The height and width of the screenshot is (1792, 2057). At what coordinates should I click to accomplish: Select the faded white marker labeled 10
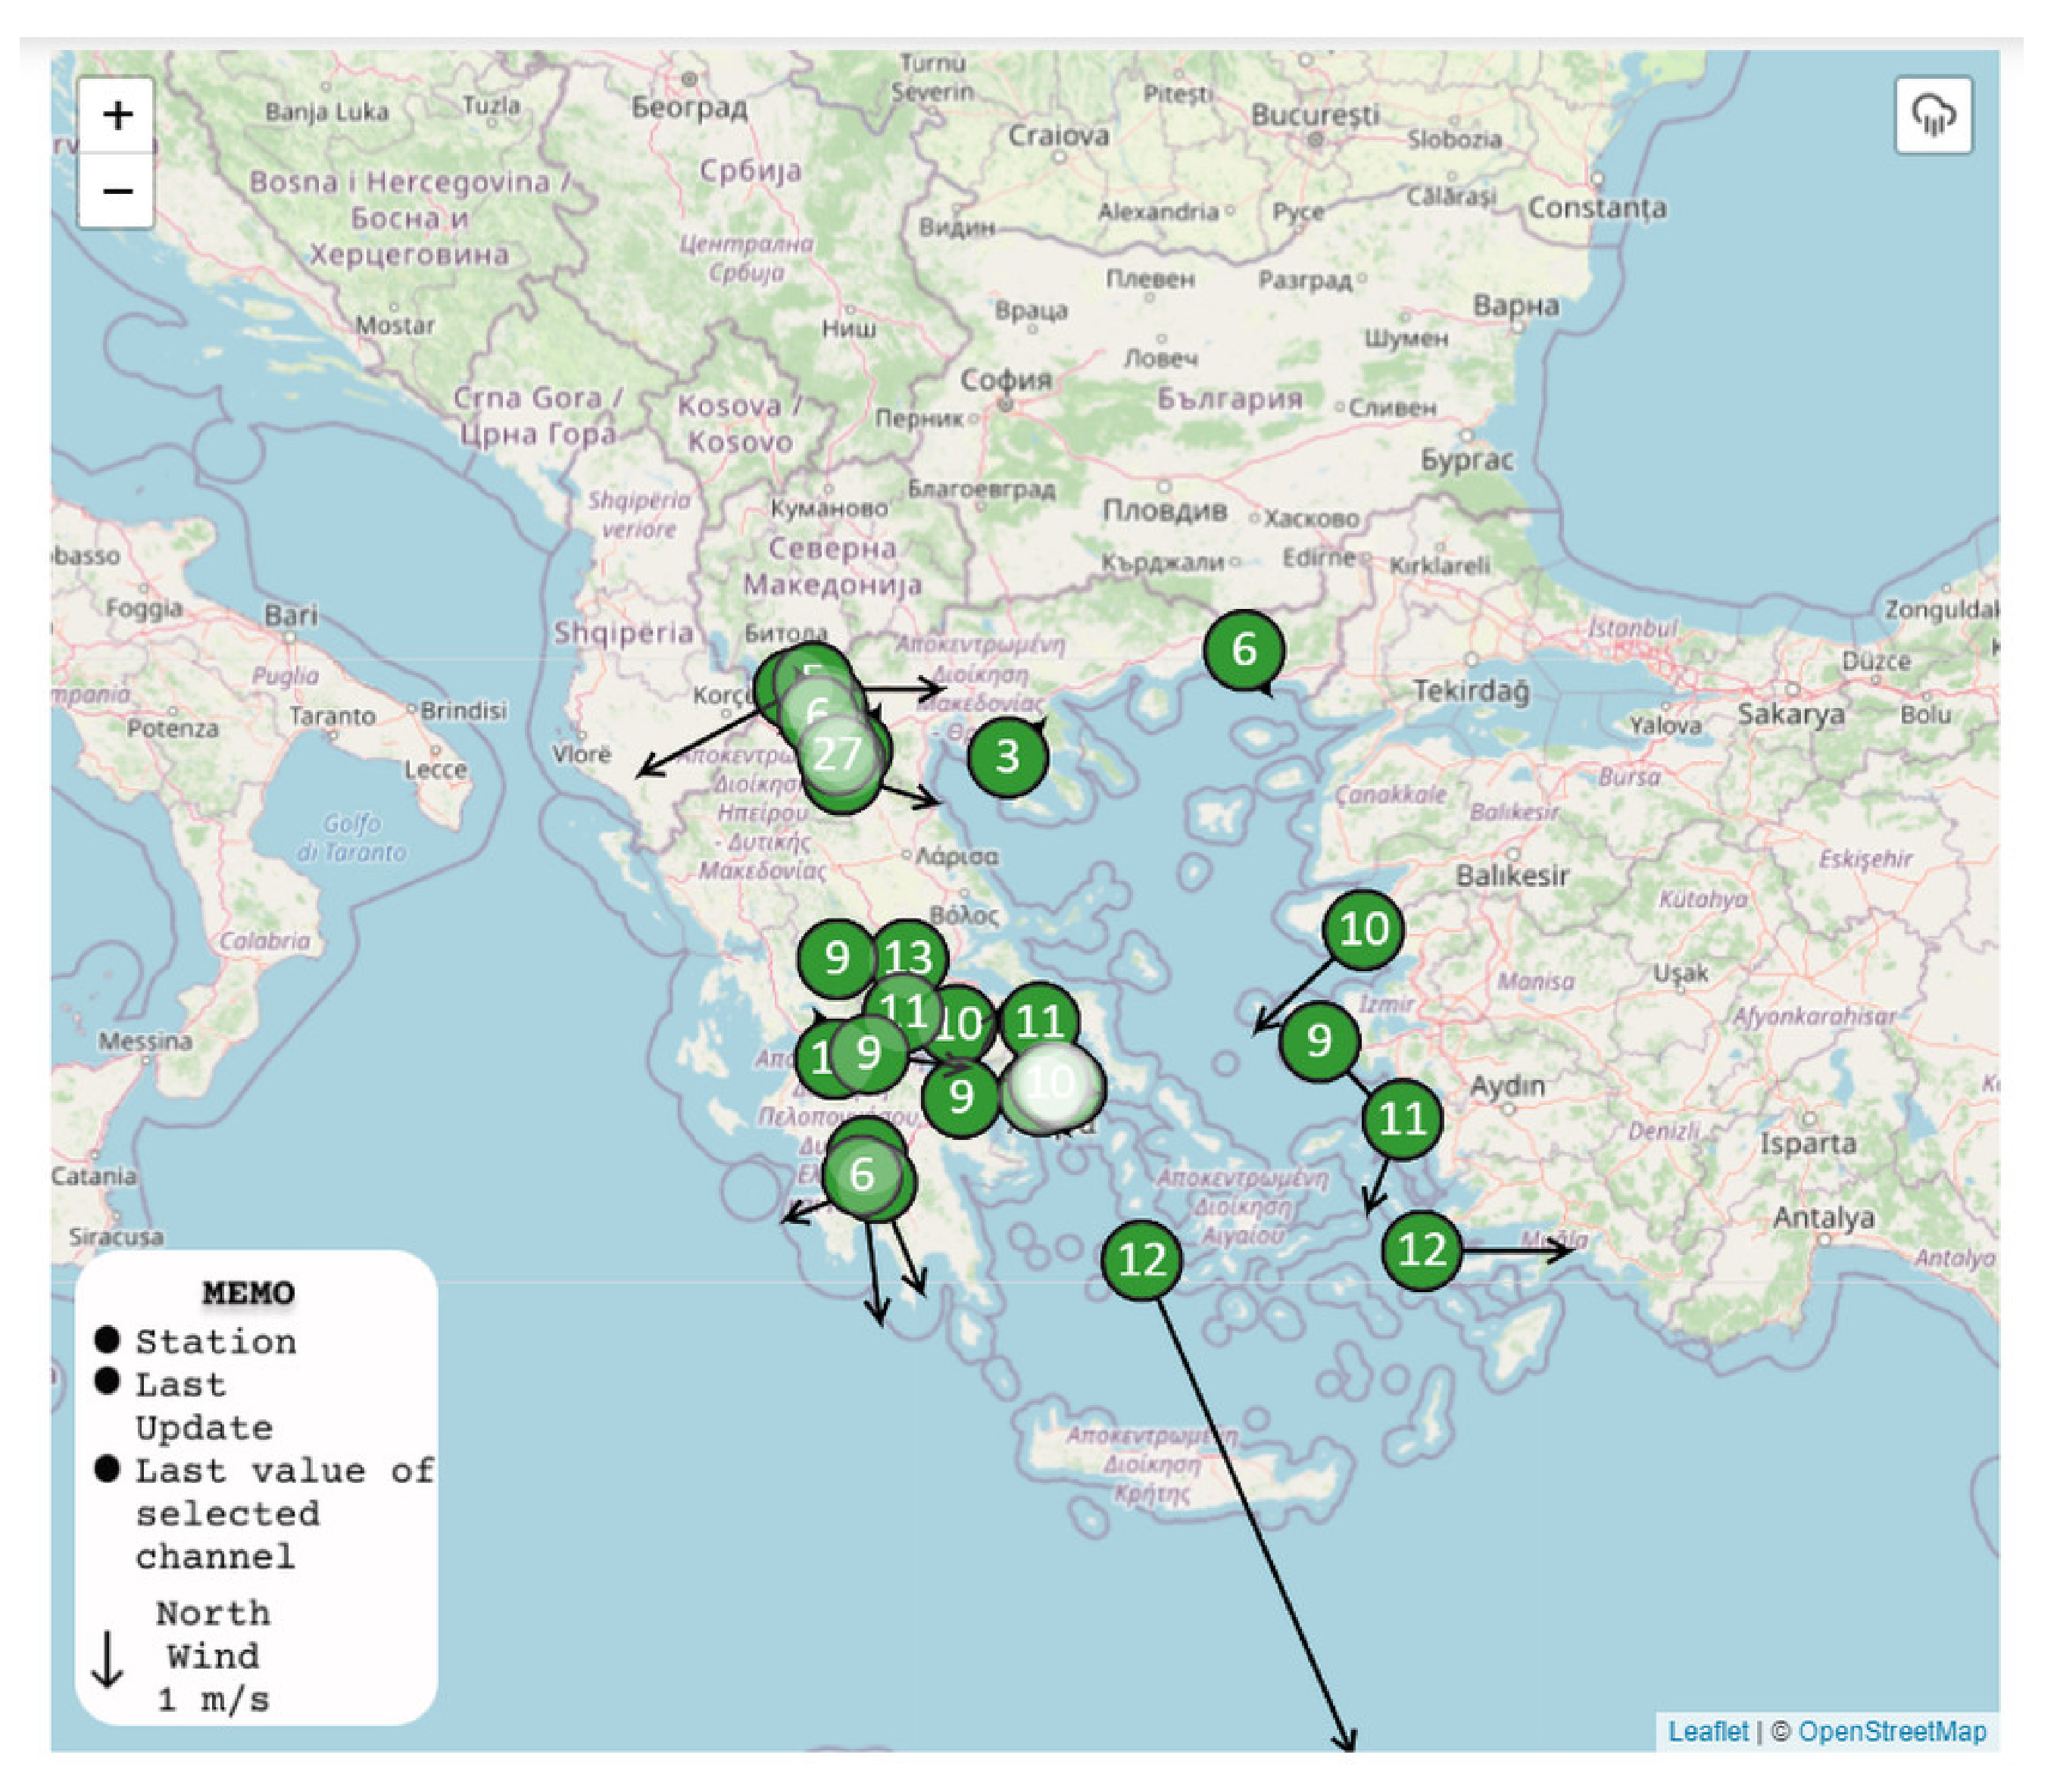(1052, 1082)
